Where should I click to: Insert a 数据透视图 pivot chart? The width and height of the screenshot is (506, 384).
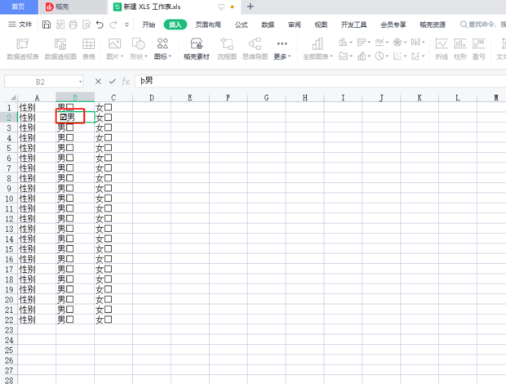tap(60, 49)
